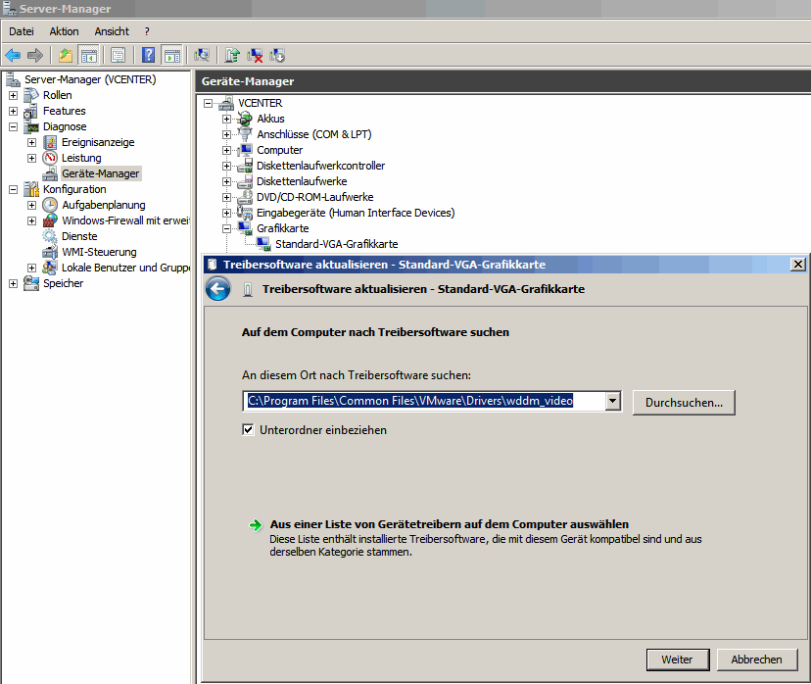Click the blue back arrow in the driver wizard

pos(217,289)
